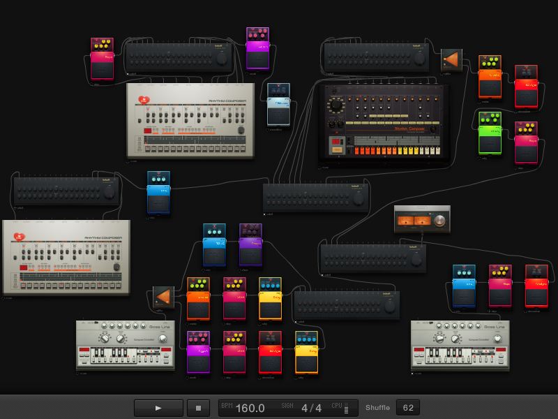Click the Shuffle value box showing 62
The width and height of the screenshot is (558, 419).
408,408
